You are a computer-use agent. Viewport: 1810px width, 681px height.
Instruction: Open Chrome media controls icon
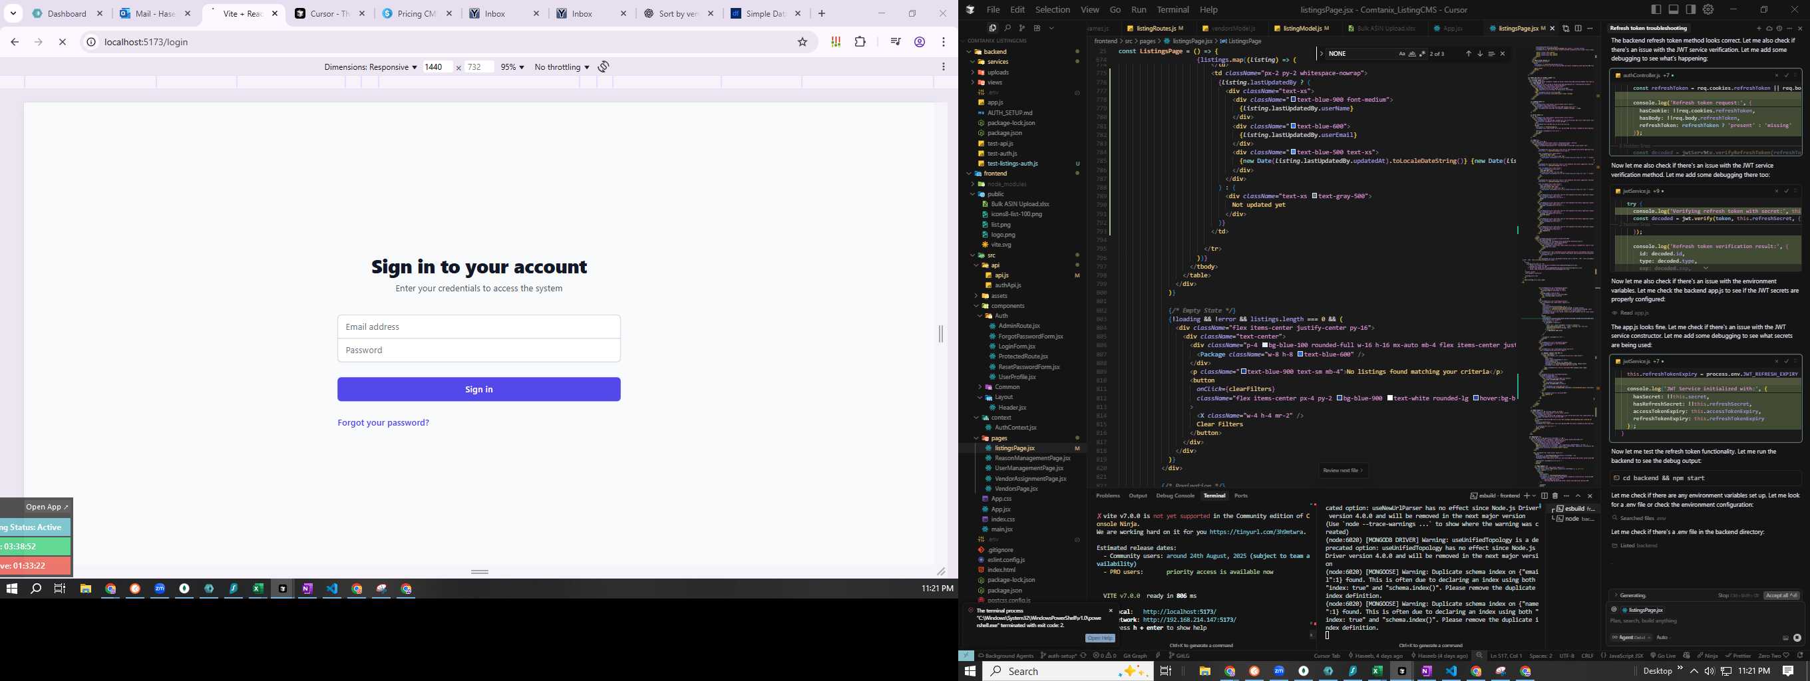(895, 42)
